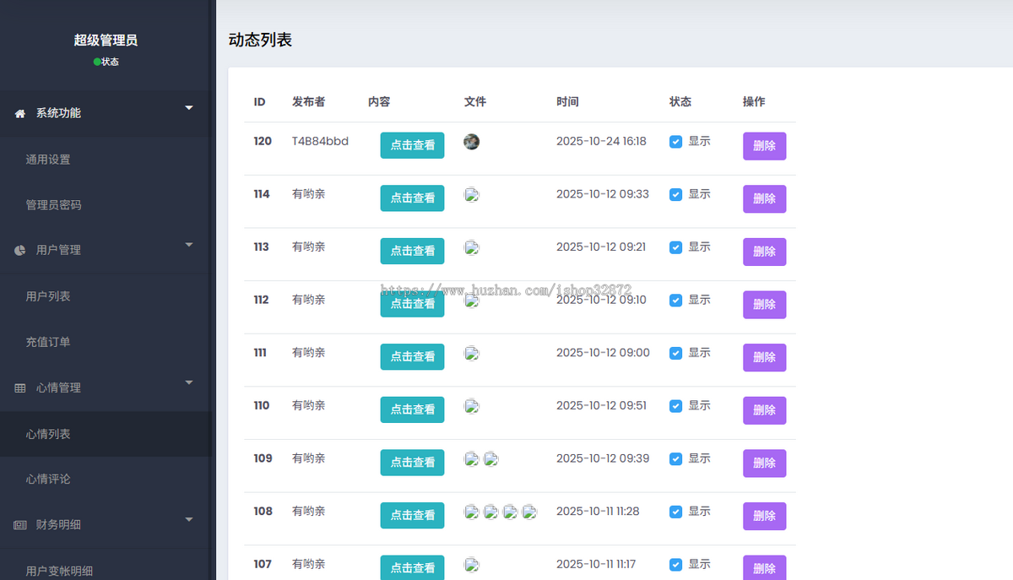Uncheck 显示 checkbox for ID 112
The image size is (1013, 580).
675,301
